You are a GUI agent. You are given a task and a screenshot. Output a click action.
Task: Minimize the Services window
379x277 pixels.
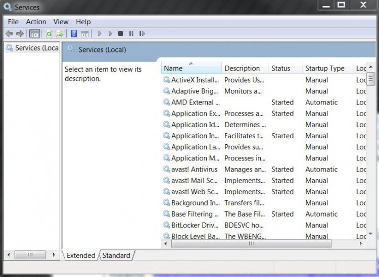click(x=326, y=5)
